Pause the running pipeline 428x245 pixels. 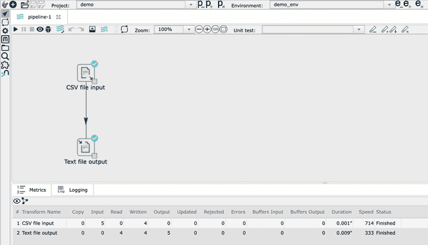point(24,29)
